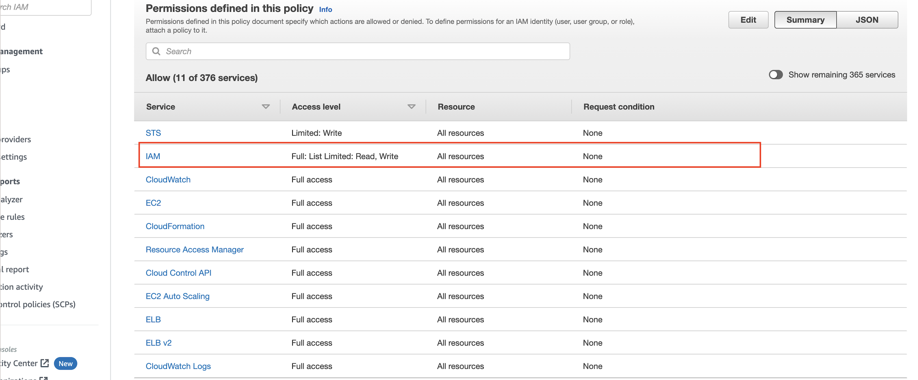Open the Info link beside permissions heading
The width and height of the screenshot is (918, 380).
click(325, 10)
